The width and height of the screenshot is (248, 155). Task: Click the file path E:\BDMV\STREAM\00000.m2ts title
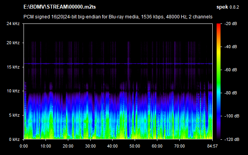(60, 7)
